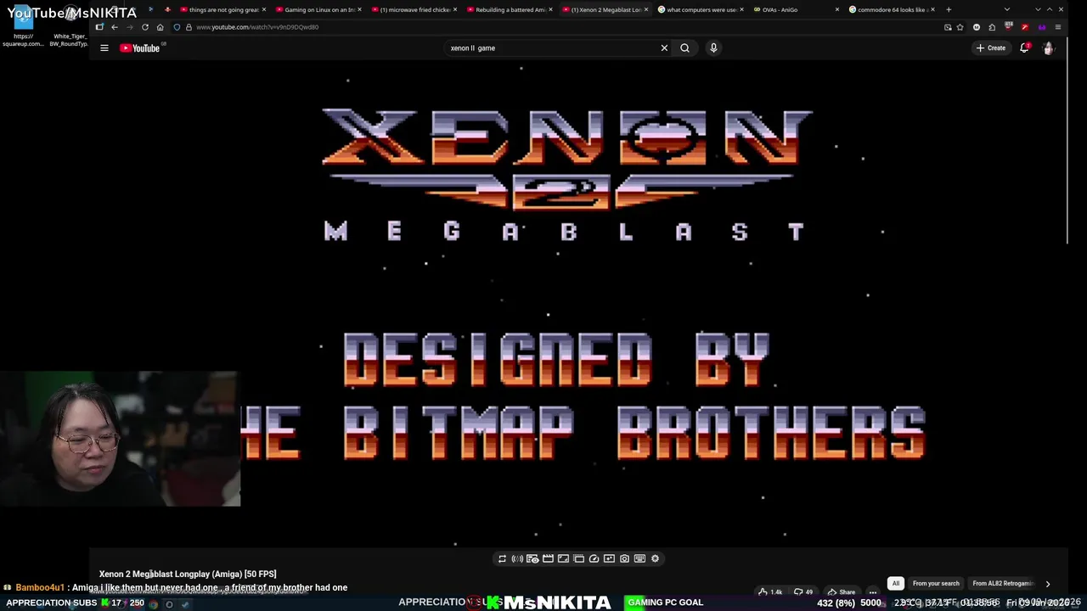Viewport: 1087px width, 611px height.
Task: Click the magnifier search button
Action: pos(684,48)
